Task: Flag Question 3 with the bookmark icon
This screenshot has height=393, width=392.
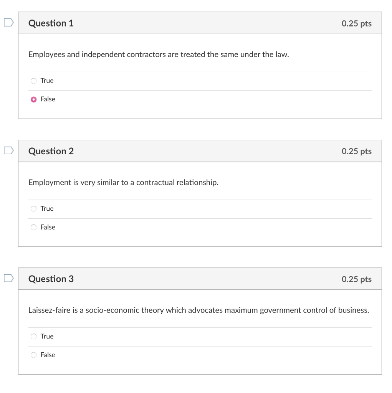Action: point(8,278)
